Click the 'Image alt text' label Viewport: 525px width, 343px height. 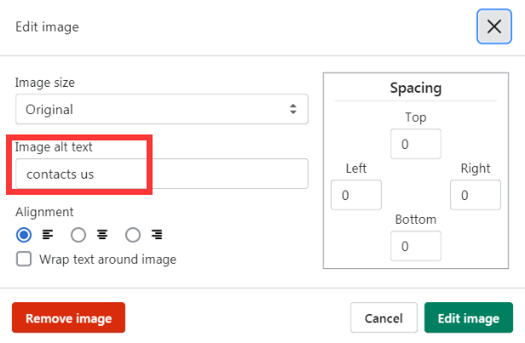(x=54, y=146)
